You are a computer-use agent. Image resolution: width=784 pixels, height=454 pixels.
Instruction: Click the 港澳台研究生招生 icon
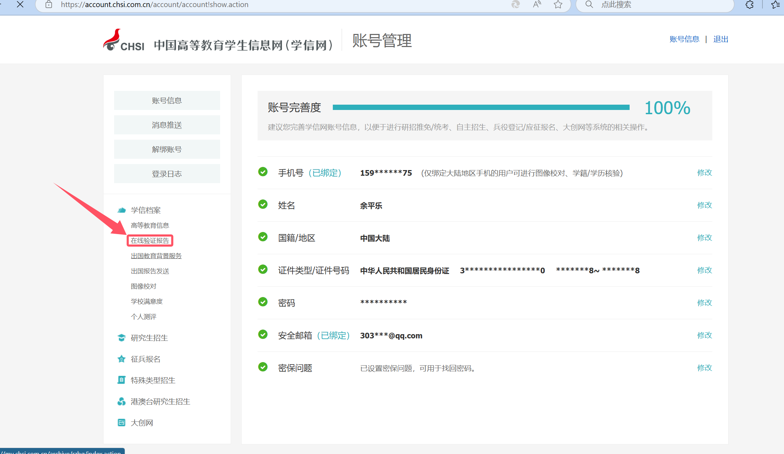[x=122, y=401]
